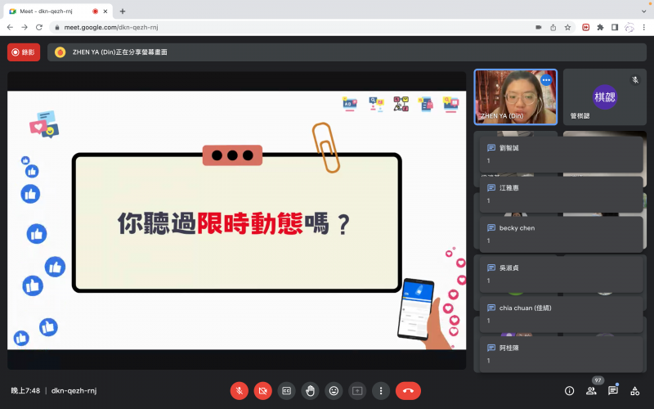
Task: Open a new browser tab
Action: click(x=123, y=11)
